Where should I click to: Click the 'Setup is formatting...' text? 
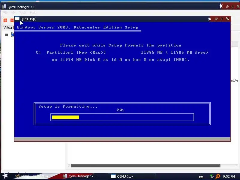[x=68, y=106]
